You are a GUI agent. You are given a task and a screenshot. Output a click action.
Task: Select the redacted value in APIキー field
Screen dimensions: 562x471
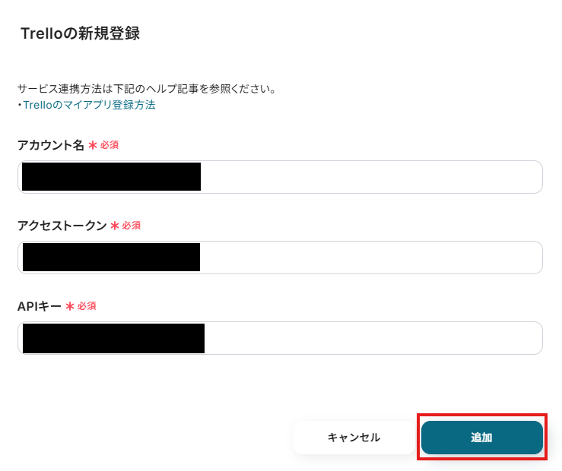click(113, 338)
